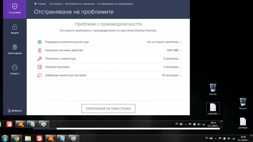Open the Защита lock section
The height and width of the screenshot is (142, 253).
[15, 29]
